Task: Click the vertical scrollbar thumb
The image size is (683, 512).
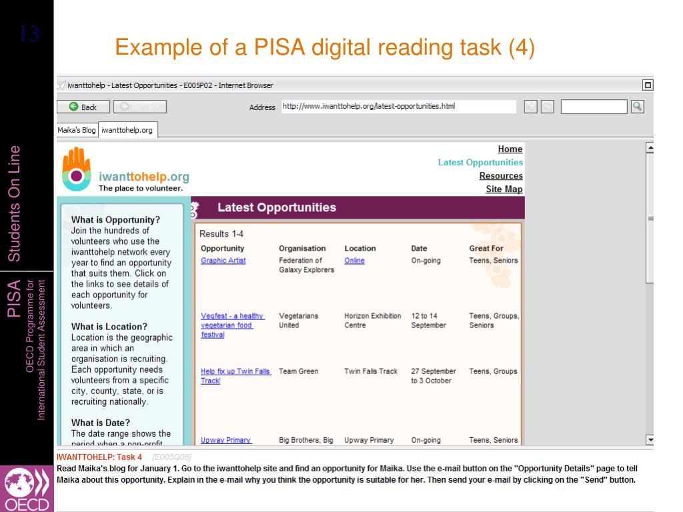Action: (x=650, y=218)
